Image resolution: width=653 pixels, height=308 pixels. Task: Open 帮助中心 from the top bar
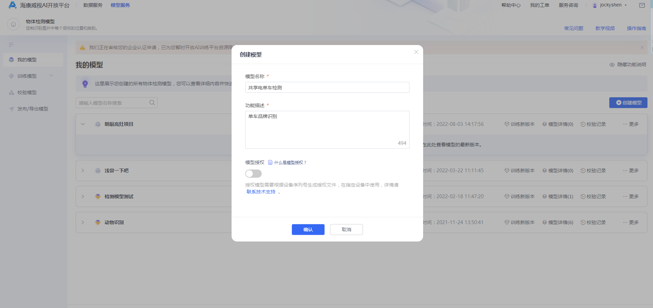click(511, 5)
